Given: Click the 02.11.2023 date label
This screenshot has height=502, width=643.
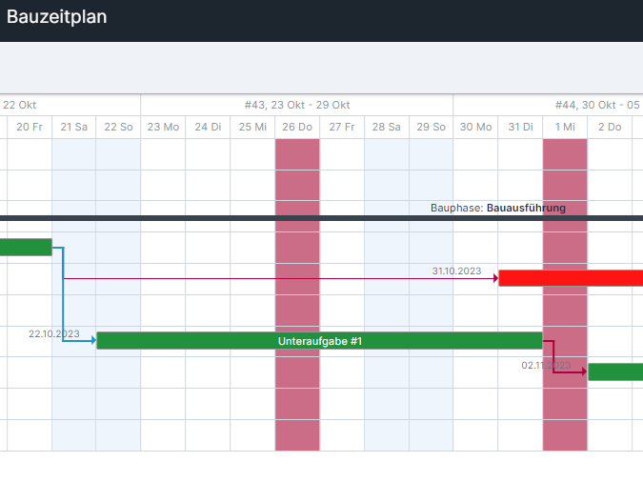Looking at the screenshot, I should [x=545, y=365].
